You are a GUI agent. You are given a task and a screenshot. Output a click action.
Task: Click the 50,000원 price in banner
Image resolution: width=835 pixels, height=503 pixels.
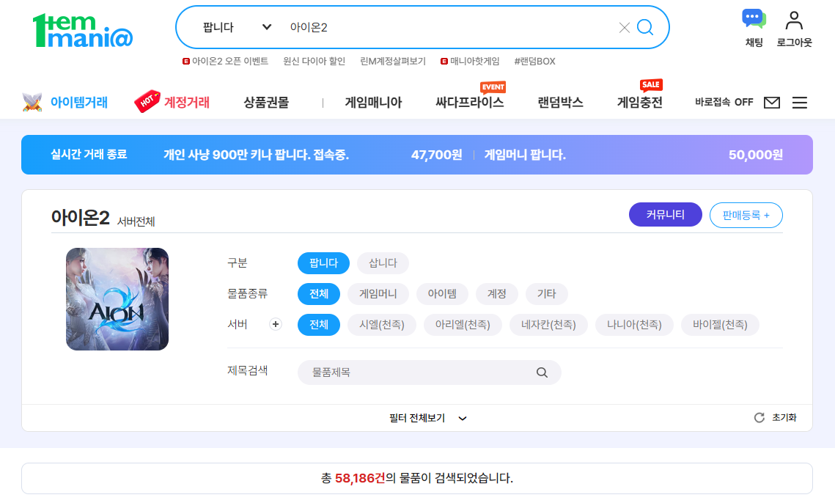(x=756, y=155)
